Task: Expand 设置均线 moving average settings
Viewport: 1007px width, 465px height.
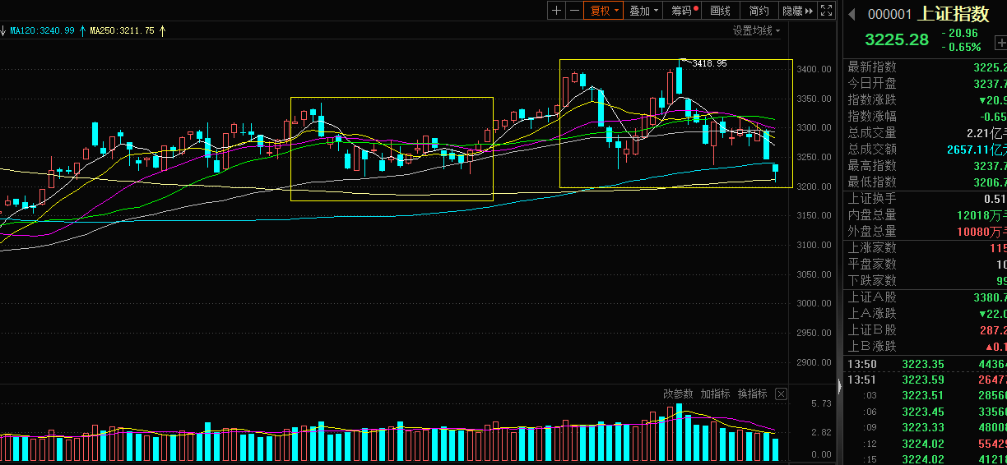Action: (x=757, y=30)
